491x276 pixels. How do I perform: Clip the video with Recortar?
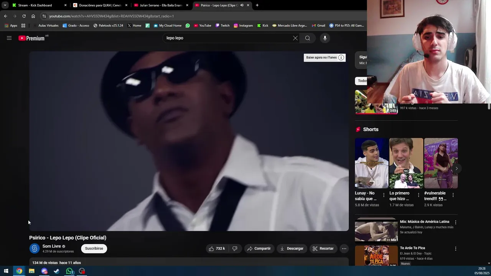pos(323,248)
